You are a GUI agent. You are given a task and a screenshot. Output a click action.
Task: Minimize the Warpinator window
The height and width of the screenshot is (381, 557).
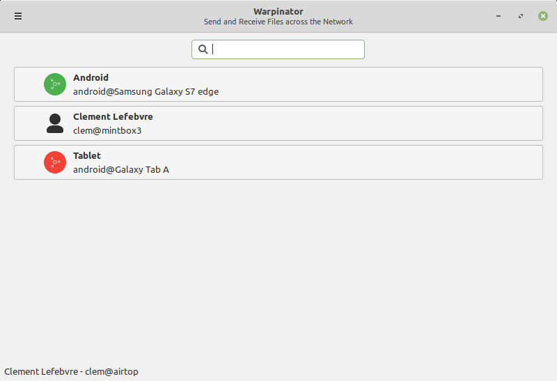pyautogui.click(x=499, y=16)
